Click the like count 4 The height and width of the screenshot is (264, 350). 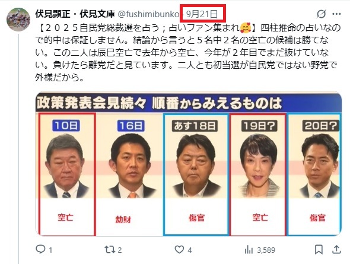(189, 250)
